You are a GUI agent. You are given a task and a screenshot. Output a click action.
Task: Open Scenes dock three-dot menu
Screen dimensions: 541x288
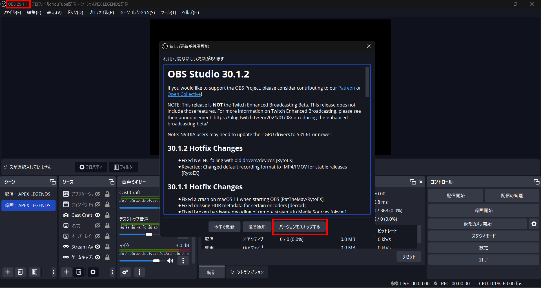pyautogui.click(x=54, y=272)
